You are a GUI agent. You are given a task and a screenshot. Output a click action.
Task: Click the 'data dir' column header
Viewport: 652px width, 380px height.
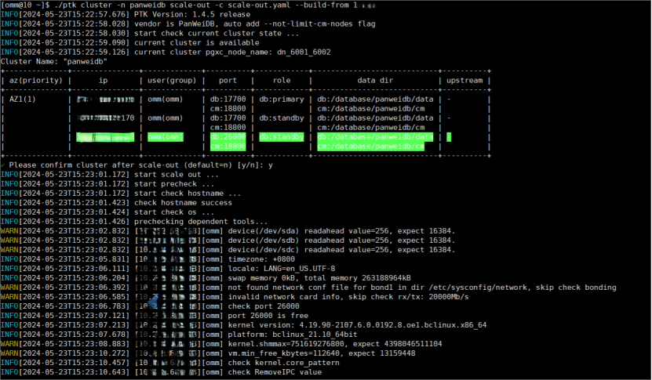click(375, 81)
